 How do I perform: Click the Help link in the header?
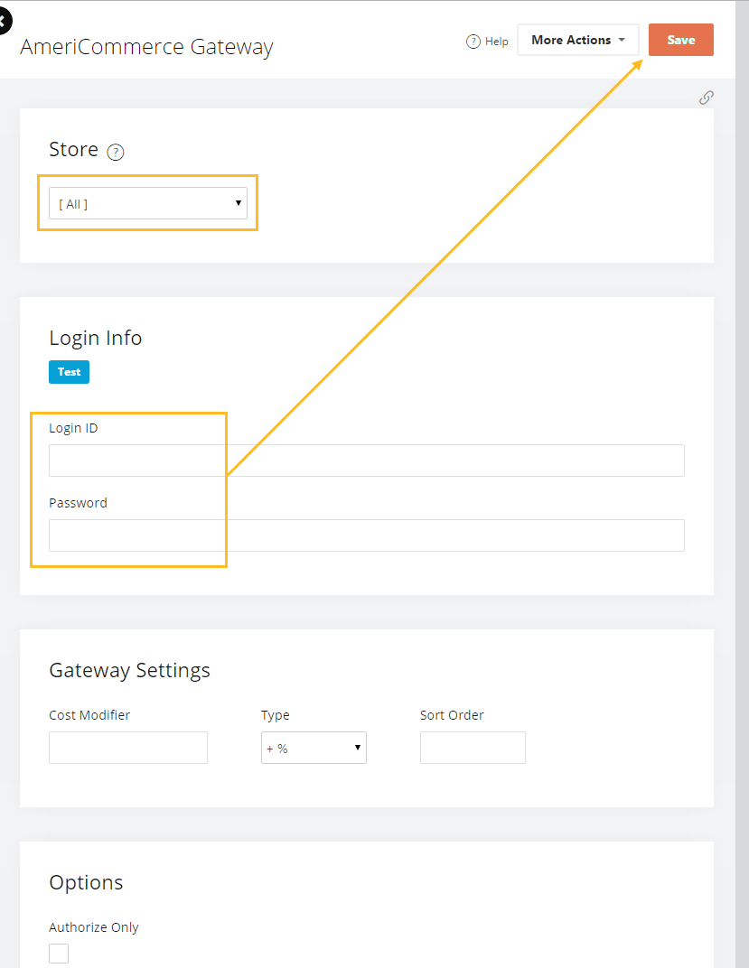[x=493, y=41]
